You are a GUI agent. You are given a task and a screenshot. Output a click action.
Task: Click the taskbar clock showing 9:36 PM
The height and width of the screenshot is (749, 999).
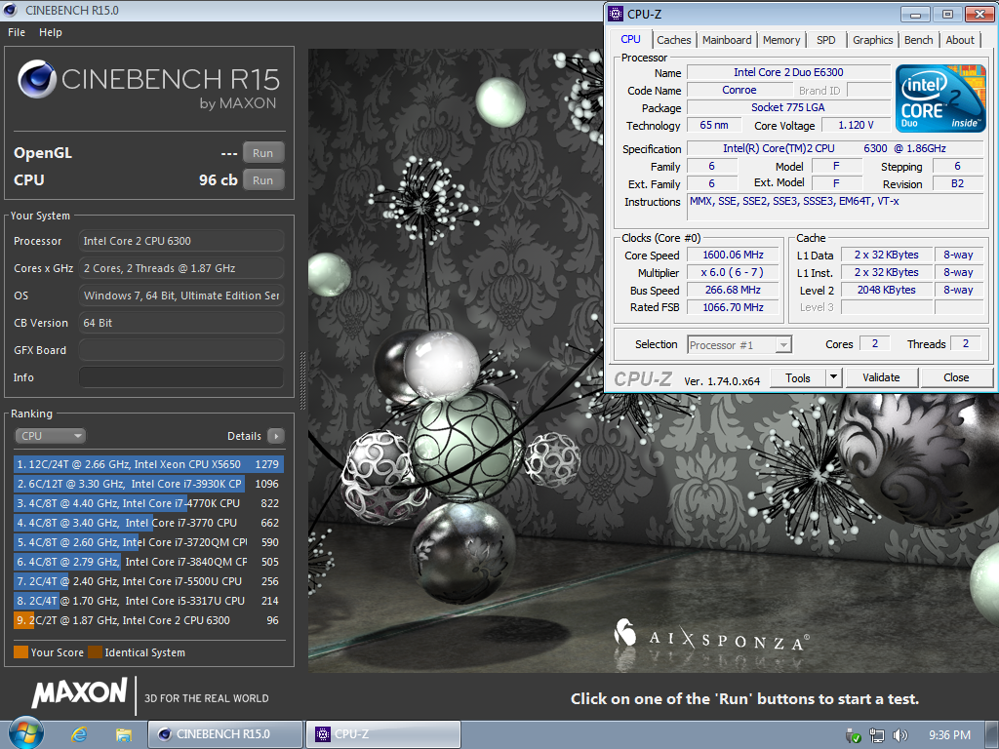tap(949, 735)
